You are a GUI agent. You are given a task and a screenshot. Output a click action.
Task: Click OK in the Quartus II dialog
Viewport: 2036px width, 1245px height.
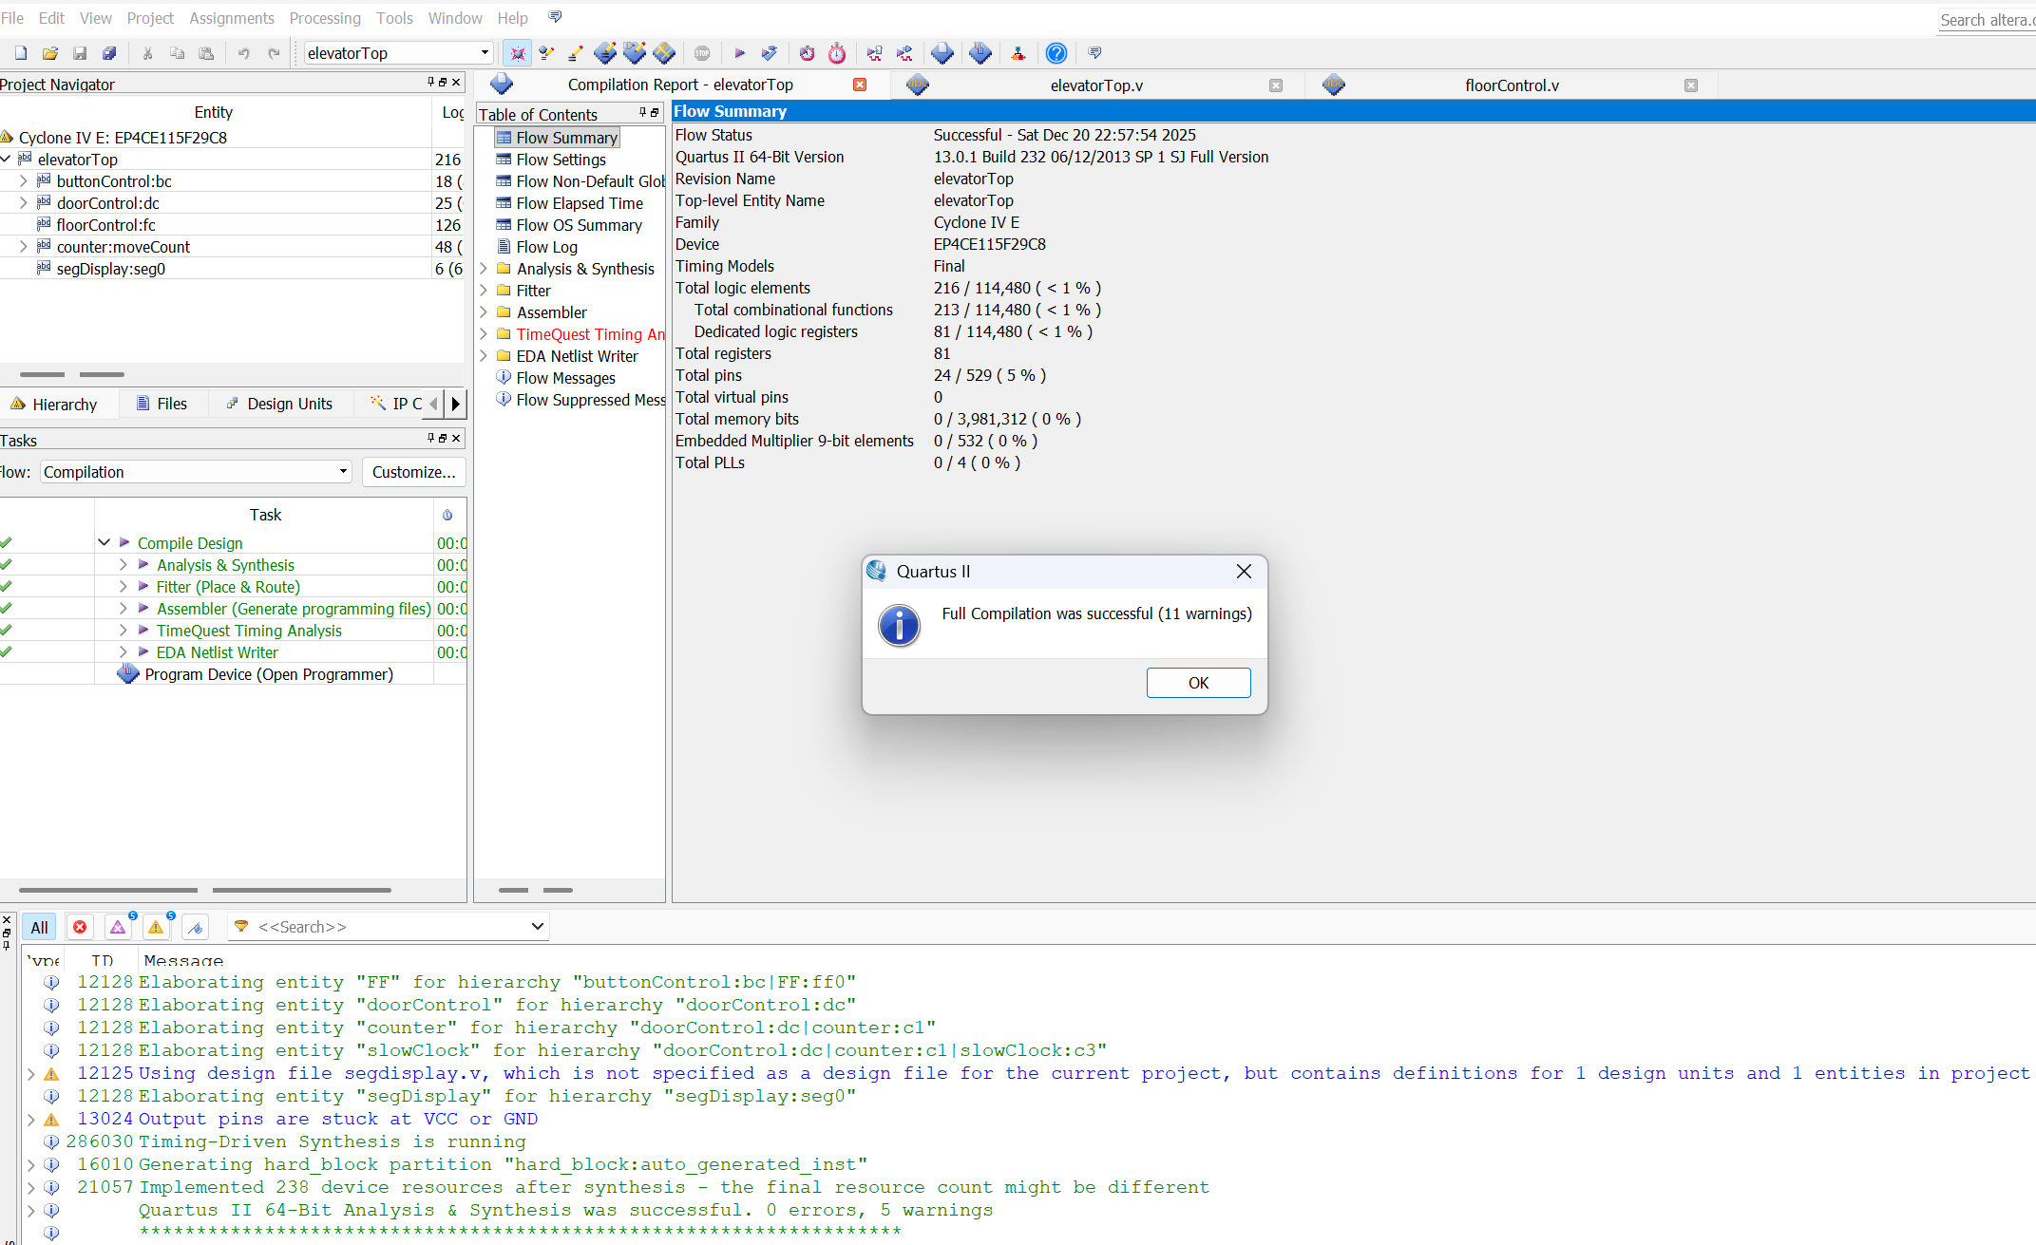point(1198,683)
